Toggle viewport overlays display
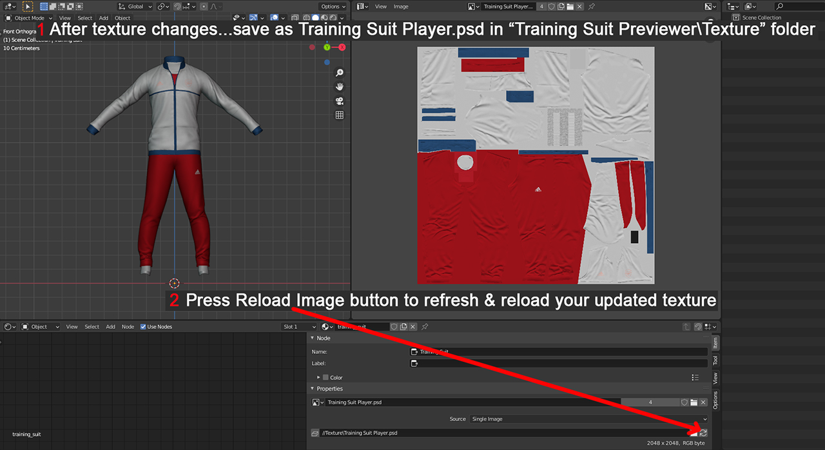 tap(274, 18)
